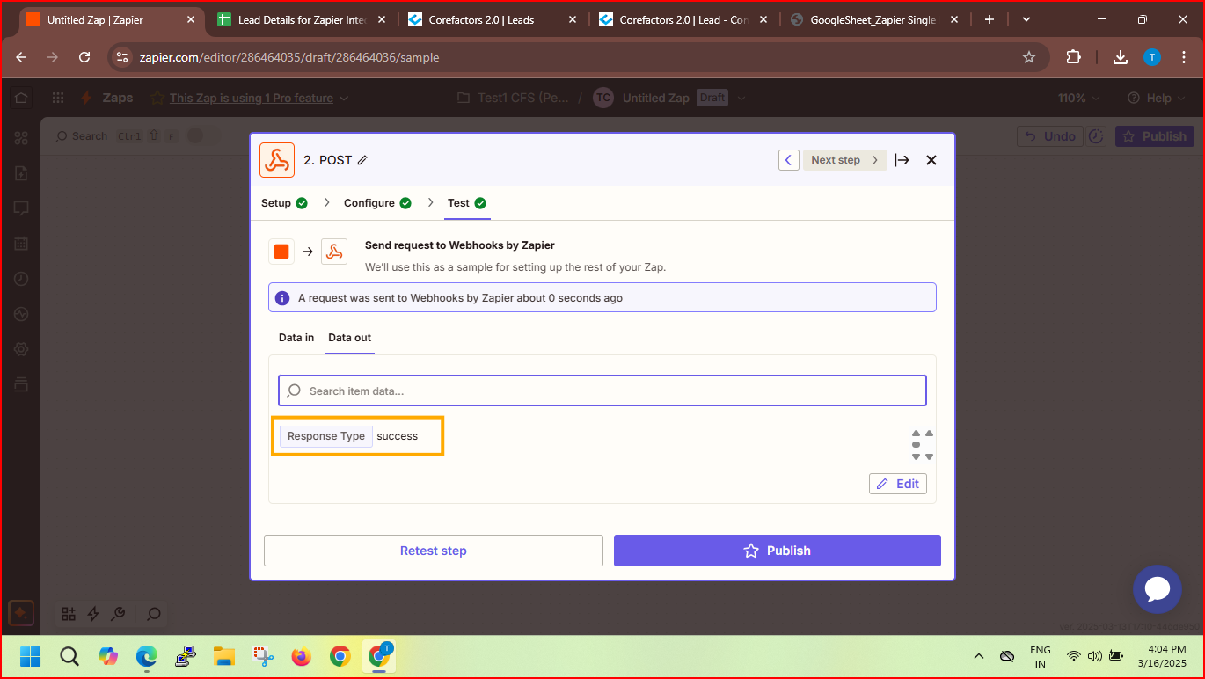Click the bottom toolbar search magnifier icon
The height and width of the screenshot is (679, 1205).
(x=153, y=614)
